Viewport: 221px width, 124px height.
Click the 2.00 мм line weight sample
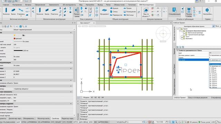(x=18, y=51)
